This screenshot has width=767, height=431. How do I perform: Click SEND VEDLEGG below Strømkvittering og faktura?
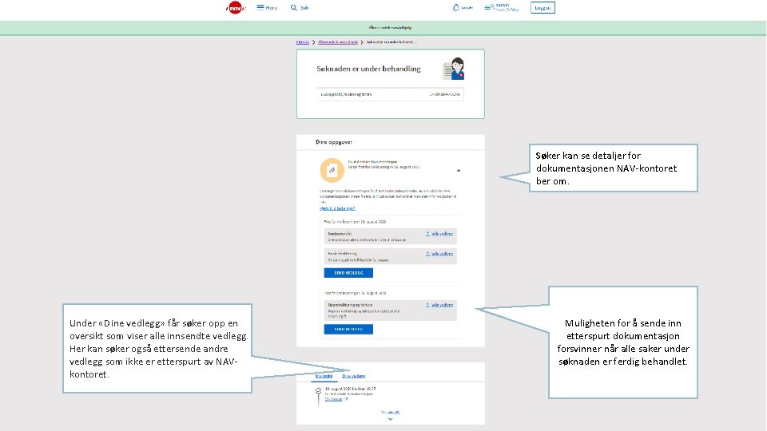click(348, 330)
